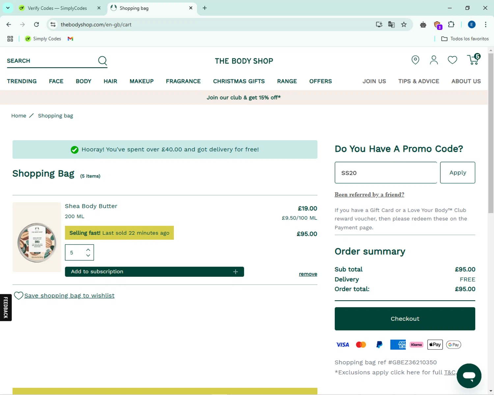Open the ABOUT US menu item

pyautogui.click(x=466, y=81)
